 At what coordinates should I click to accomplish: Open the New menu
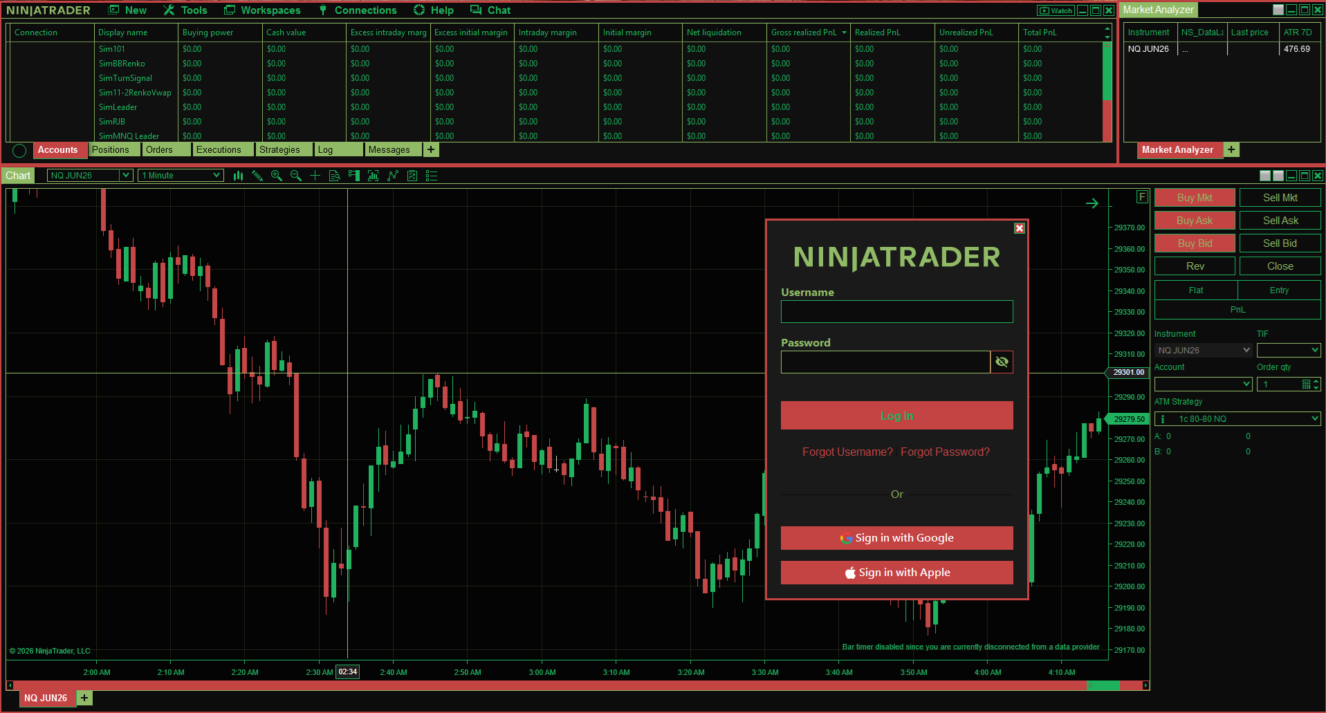pos(127,10)
